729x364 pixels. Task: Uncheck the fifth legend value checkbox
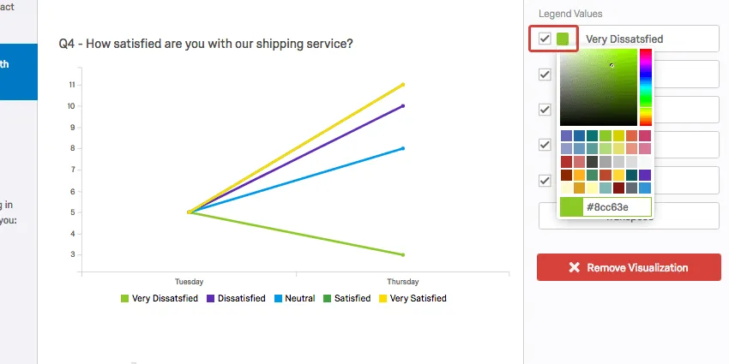(545, 181)
